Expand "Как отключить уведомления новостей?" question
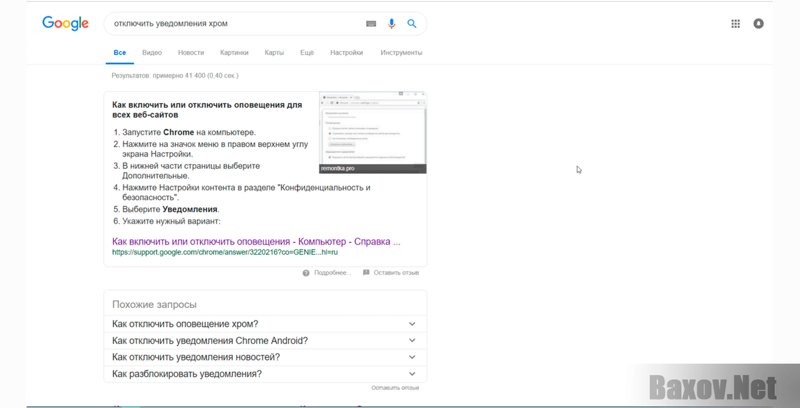Image resolution: width=800 pixels, height=408 pixels. [x=412, y=357]
